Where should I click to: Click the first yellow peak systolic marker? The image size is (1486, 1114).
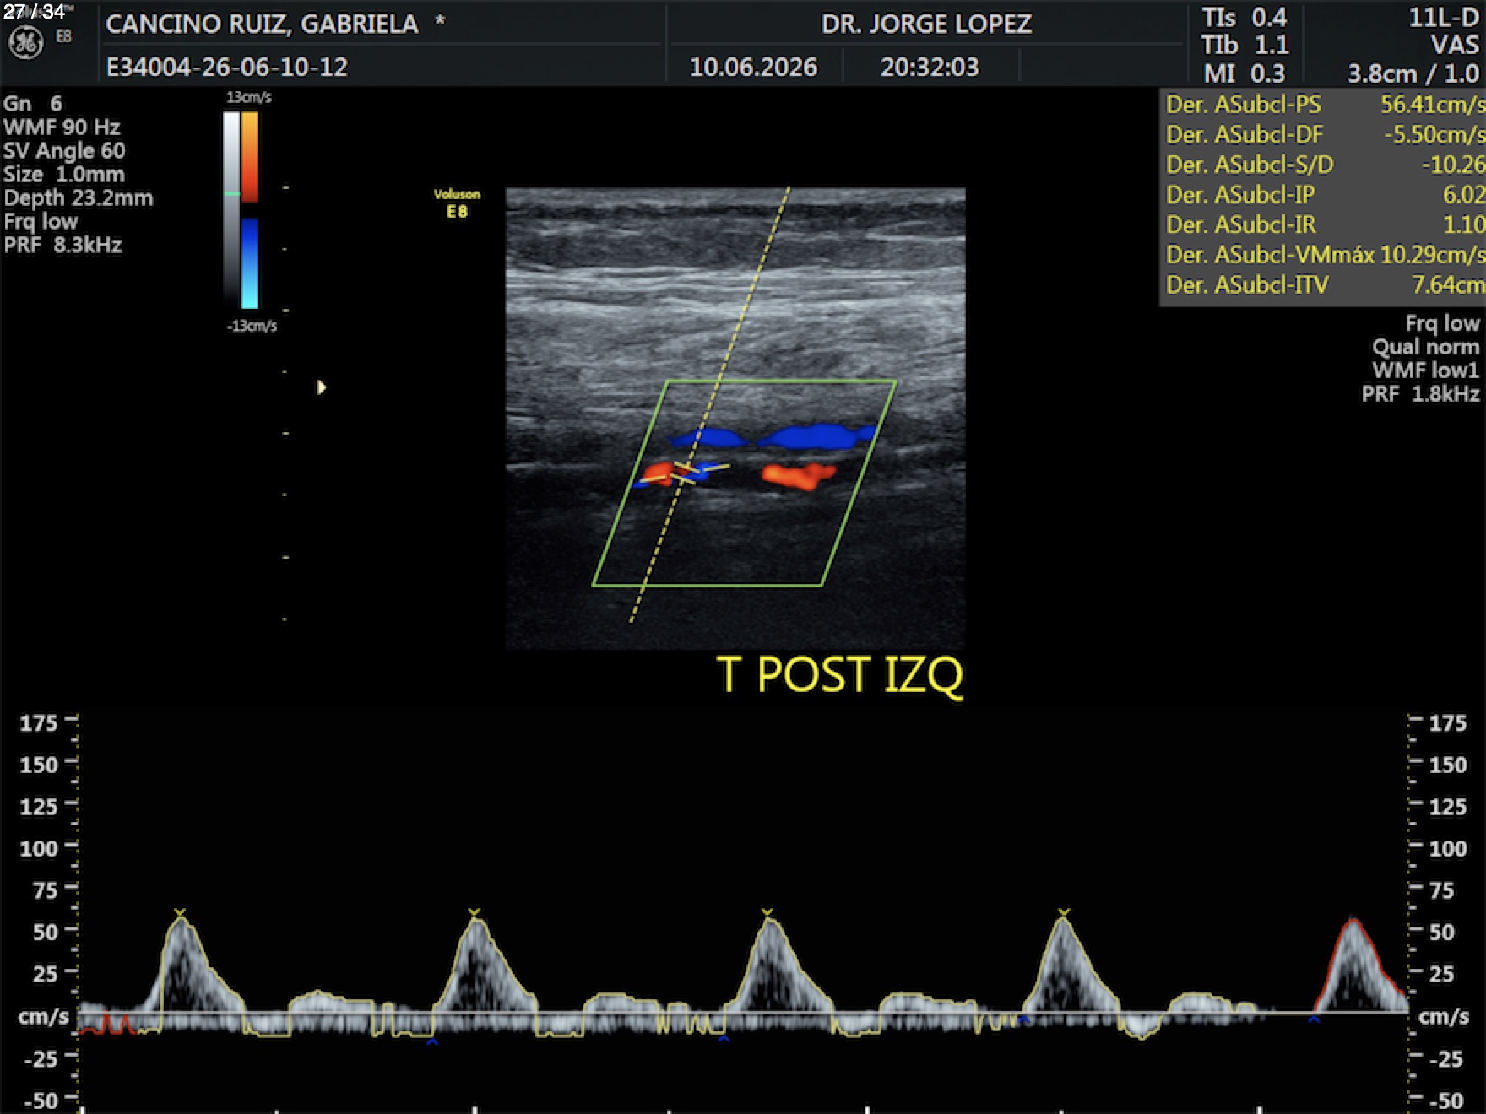(x=180, y=912)
